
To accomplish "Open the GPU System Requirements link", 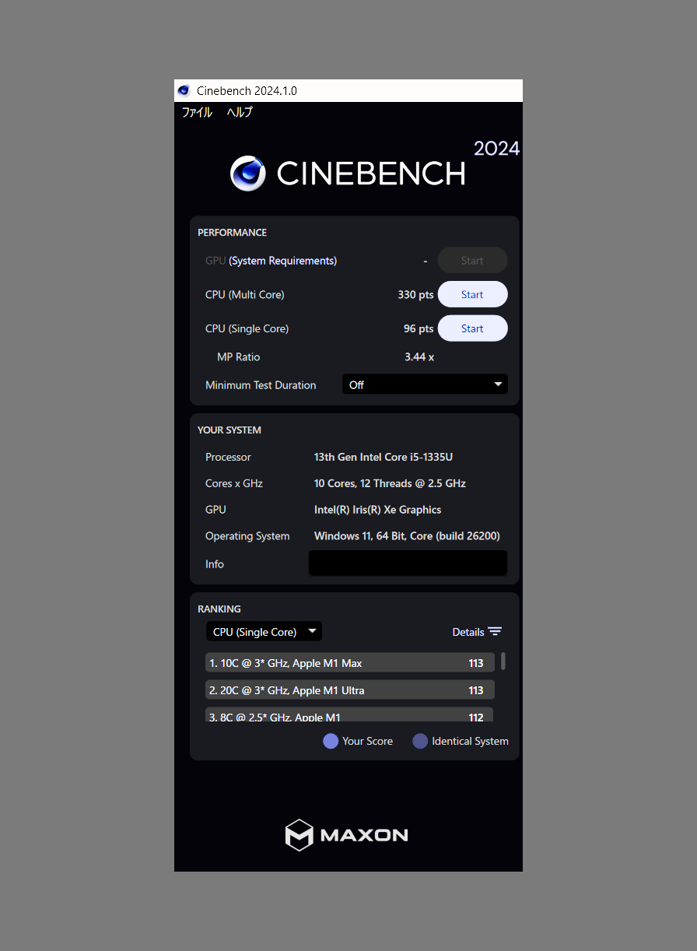I will pyautogui.click(x=283, y=261).
